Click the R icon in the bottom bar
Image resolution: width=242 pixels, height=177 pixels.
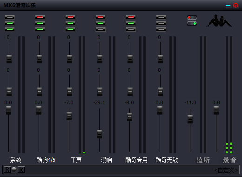click(x=7, y=170)
